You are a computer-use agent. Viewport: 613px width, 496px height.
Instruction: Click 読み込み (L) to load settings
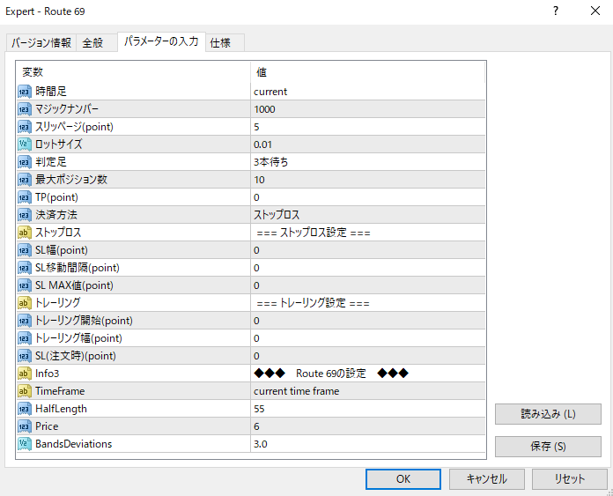548,414
